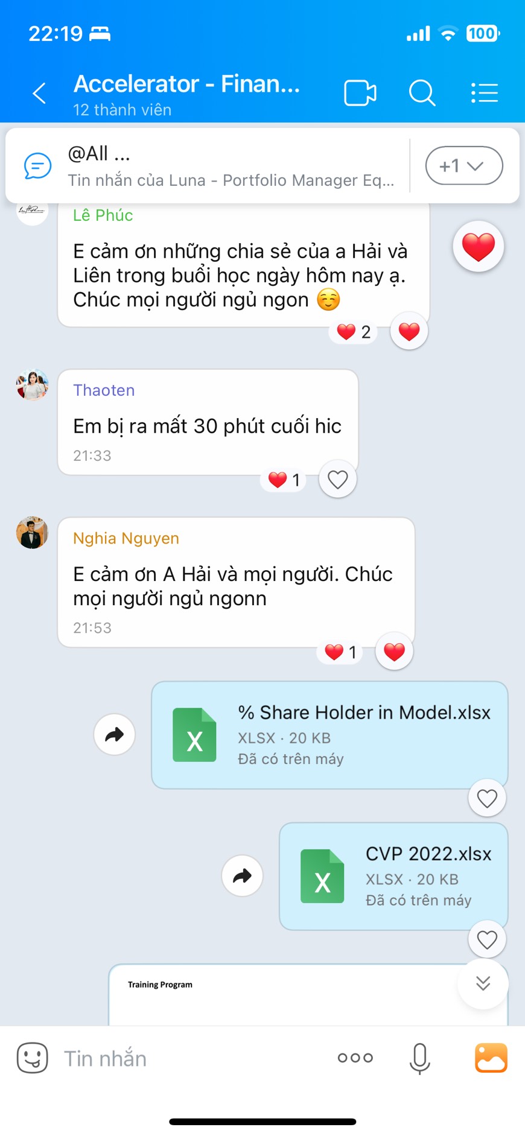The width and height of the screenshot is (525, 1136).
Task: Start a video call
Action: pyautogui.click(x=360, y=94)
